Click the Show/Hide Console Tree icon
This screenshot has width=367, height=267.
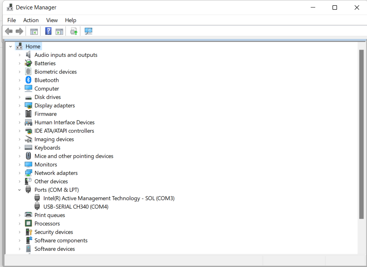34,31
